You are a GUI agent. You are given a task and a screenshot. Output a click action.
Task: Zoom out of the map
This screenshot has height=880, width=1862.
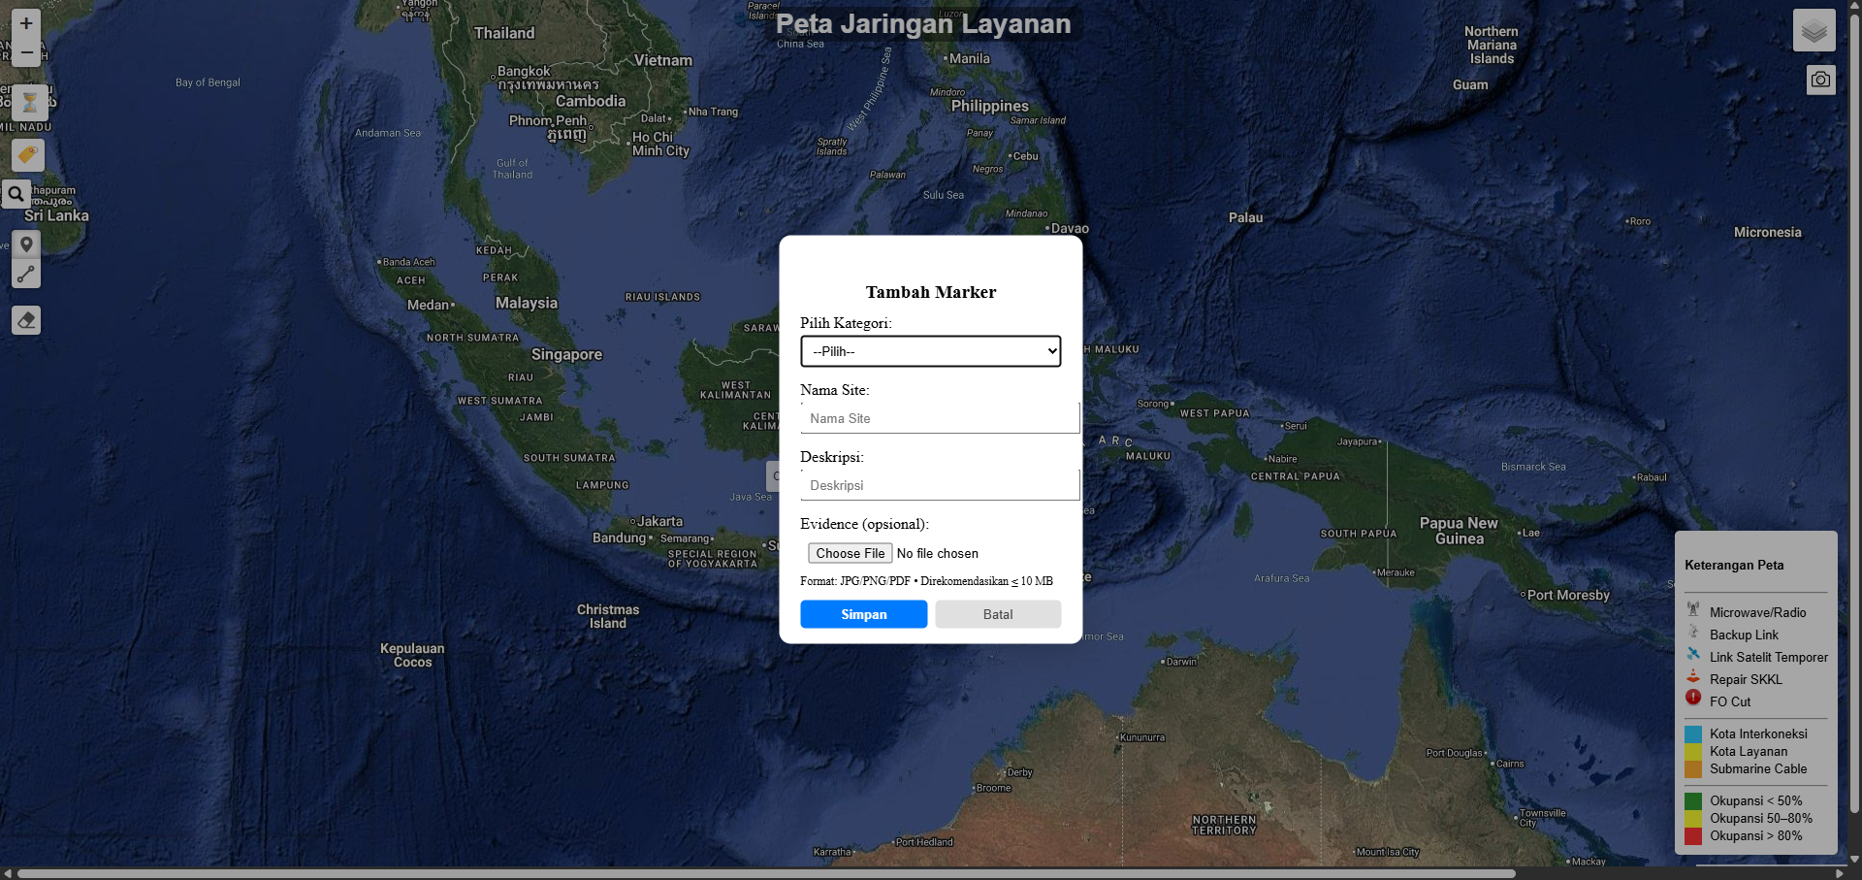click(x=26, y=52)
